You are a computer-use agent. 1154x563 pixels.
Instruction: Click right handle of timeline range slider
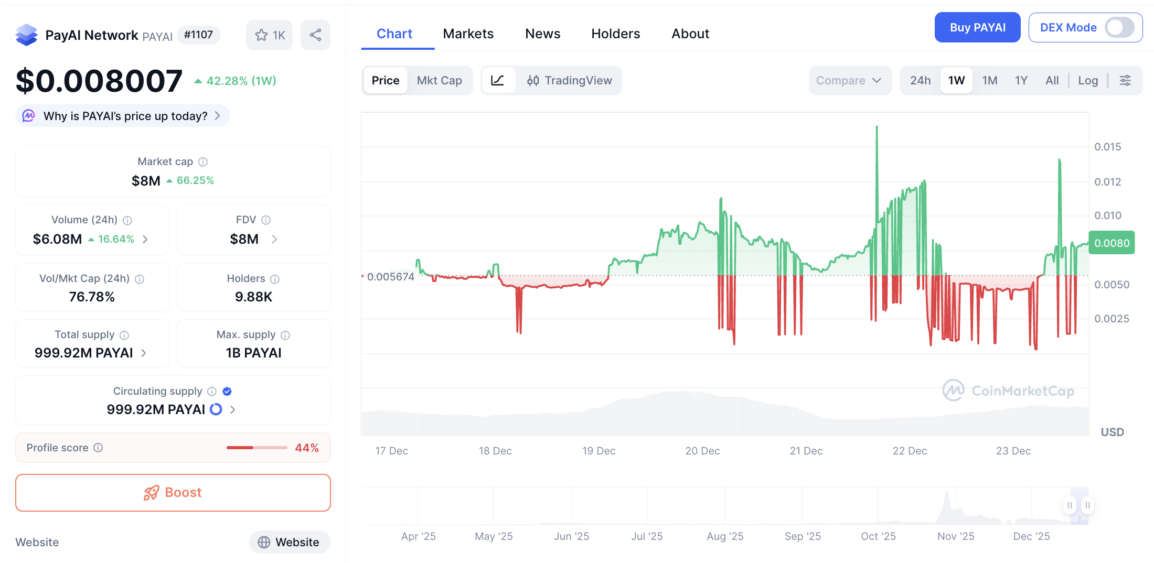point(1087,505)
